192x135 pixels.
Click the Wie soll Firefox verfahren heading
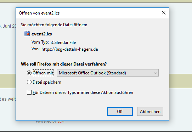64,64
